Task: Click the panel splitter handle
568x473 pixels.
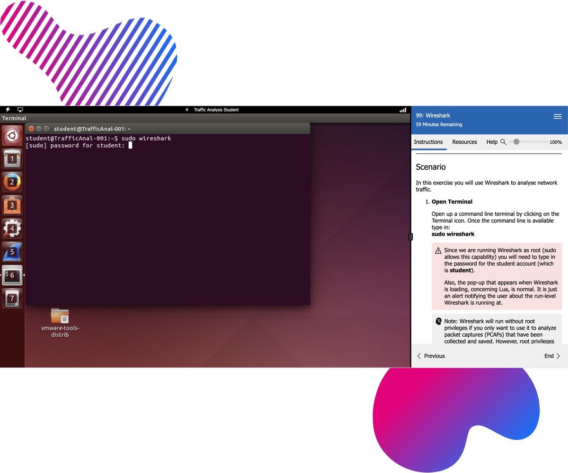Action: pyautogui.click(x=410, y=236)
